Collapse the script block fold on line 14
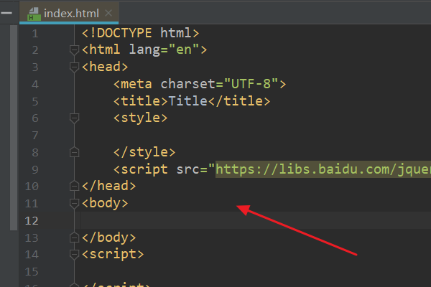431x287 pixels. pyautogui.click(x=74, y=254)
